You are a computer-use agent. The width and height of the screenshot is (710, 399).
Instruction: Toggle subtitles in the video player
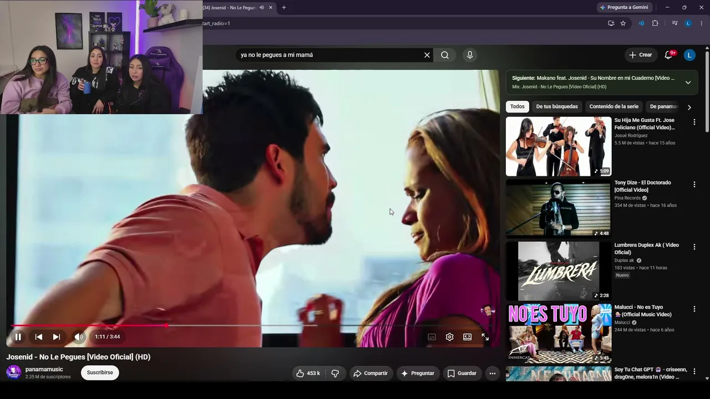(x=432, y=337)
